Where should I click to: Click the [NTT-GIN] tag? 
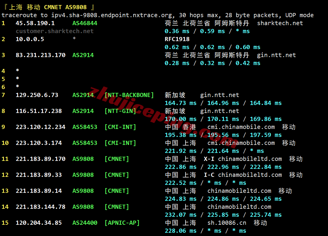[120, 111]
